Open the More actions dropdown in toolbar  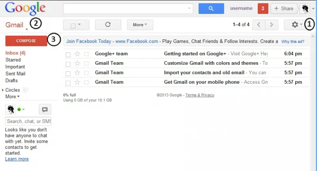coord(140,25)
